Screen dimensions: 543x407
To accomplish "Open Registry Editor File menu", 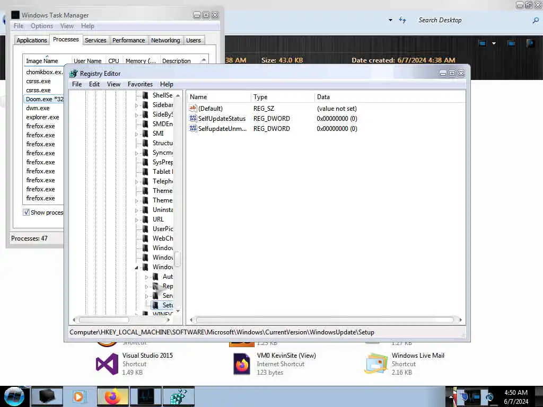I will click(77, 84).
